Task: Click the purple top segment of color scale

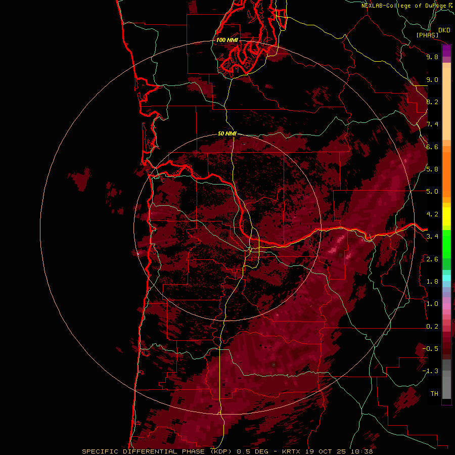Action: (446, 51)
